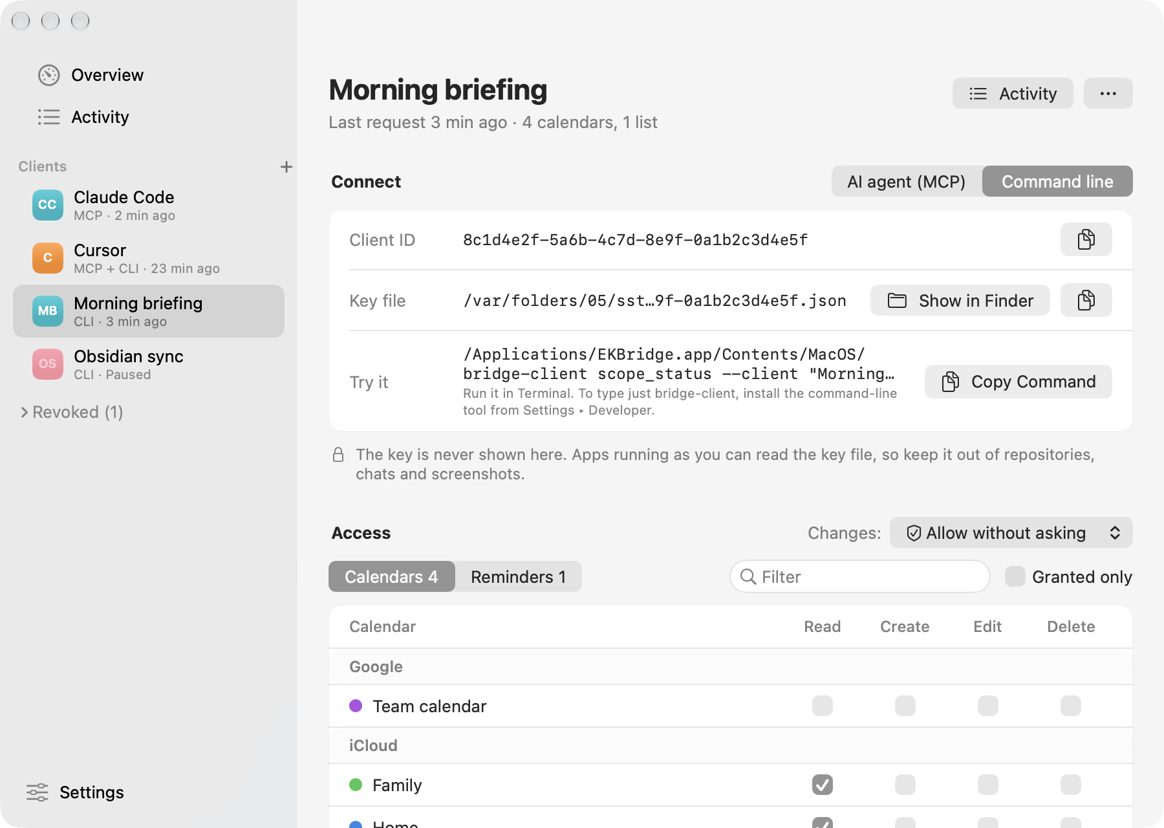Click the Filter search field
The height and width of the screenshot is (828, 1164).
[x=860, y=576]
